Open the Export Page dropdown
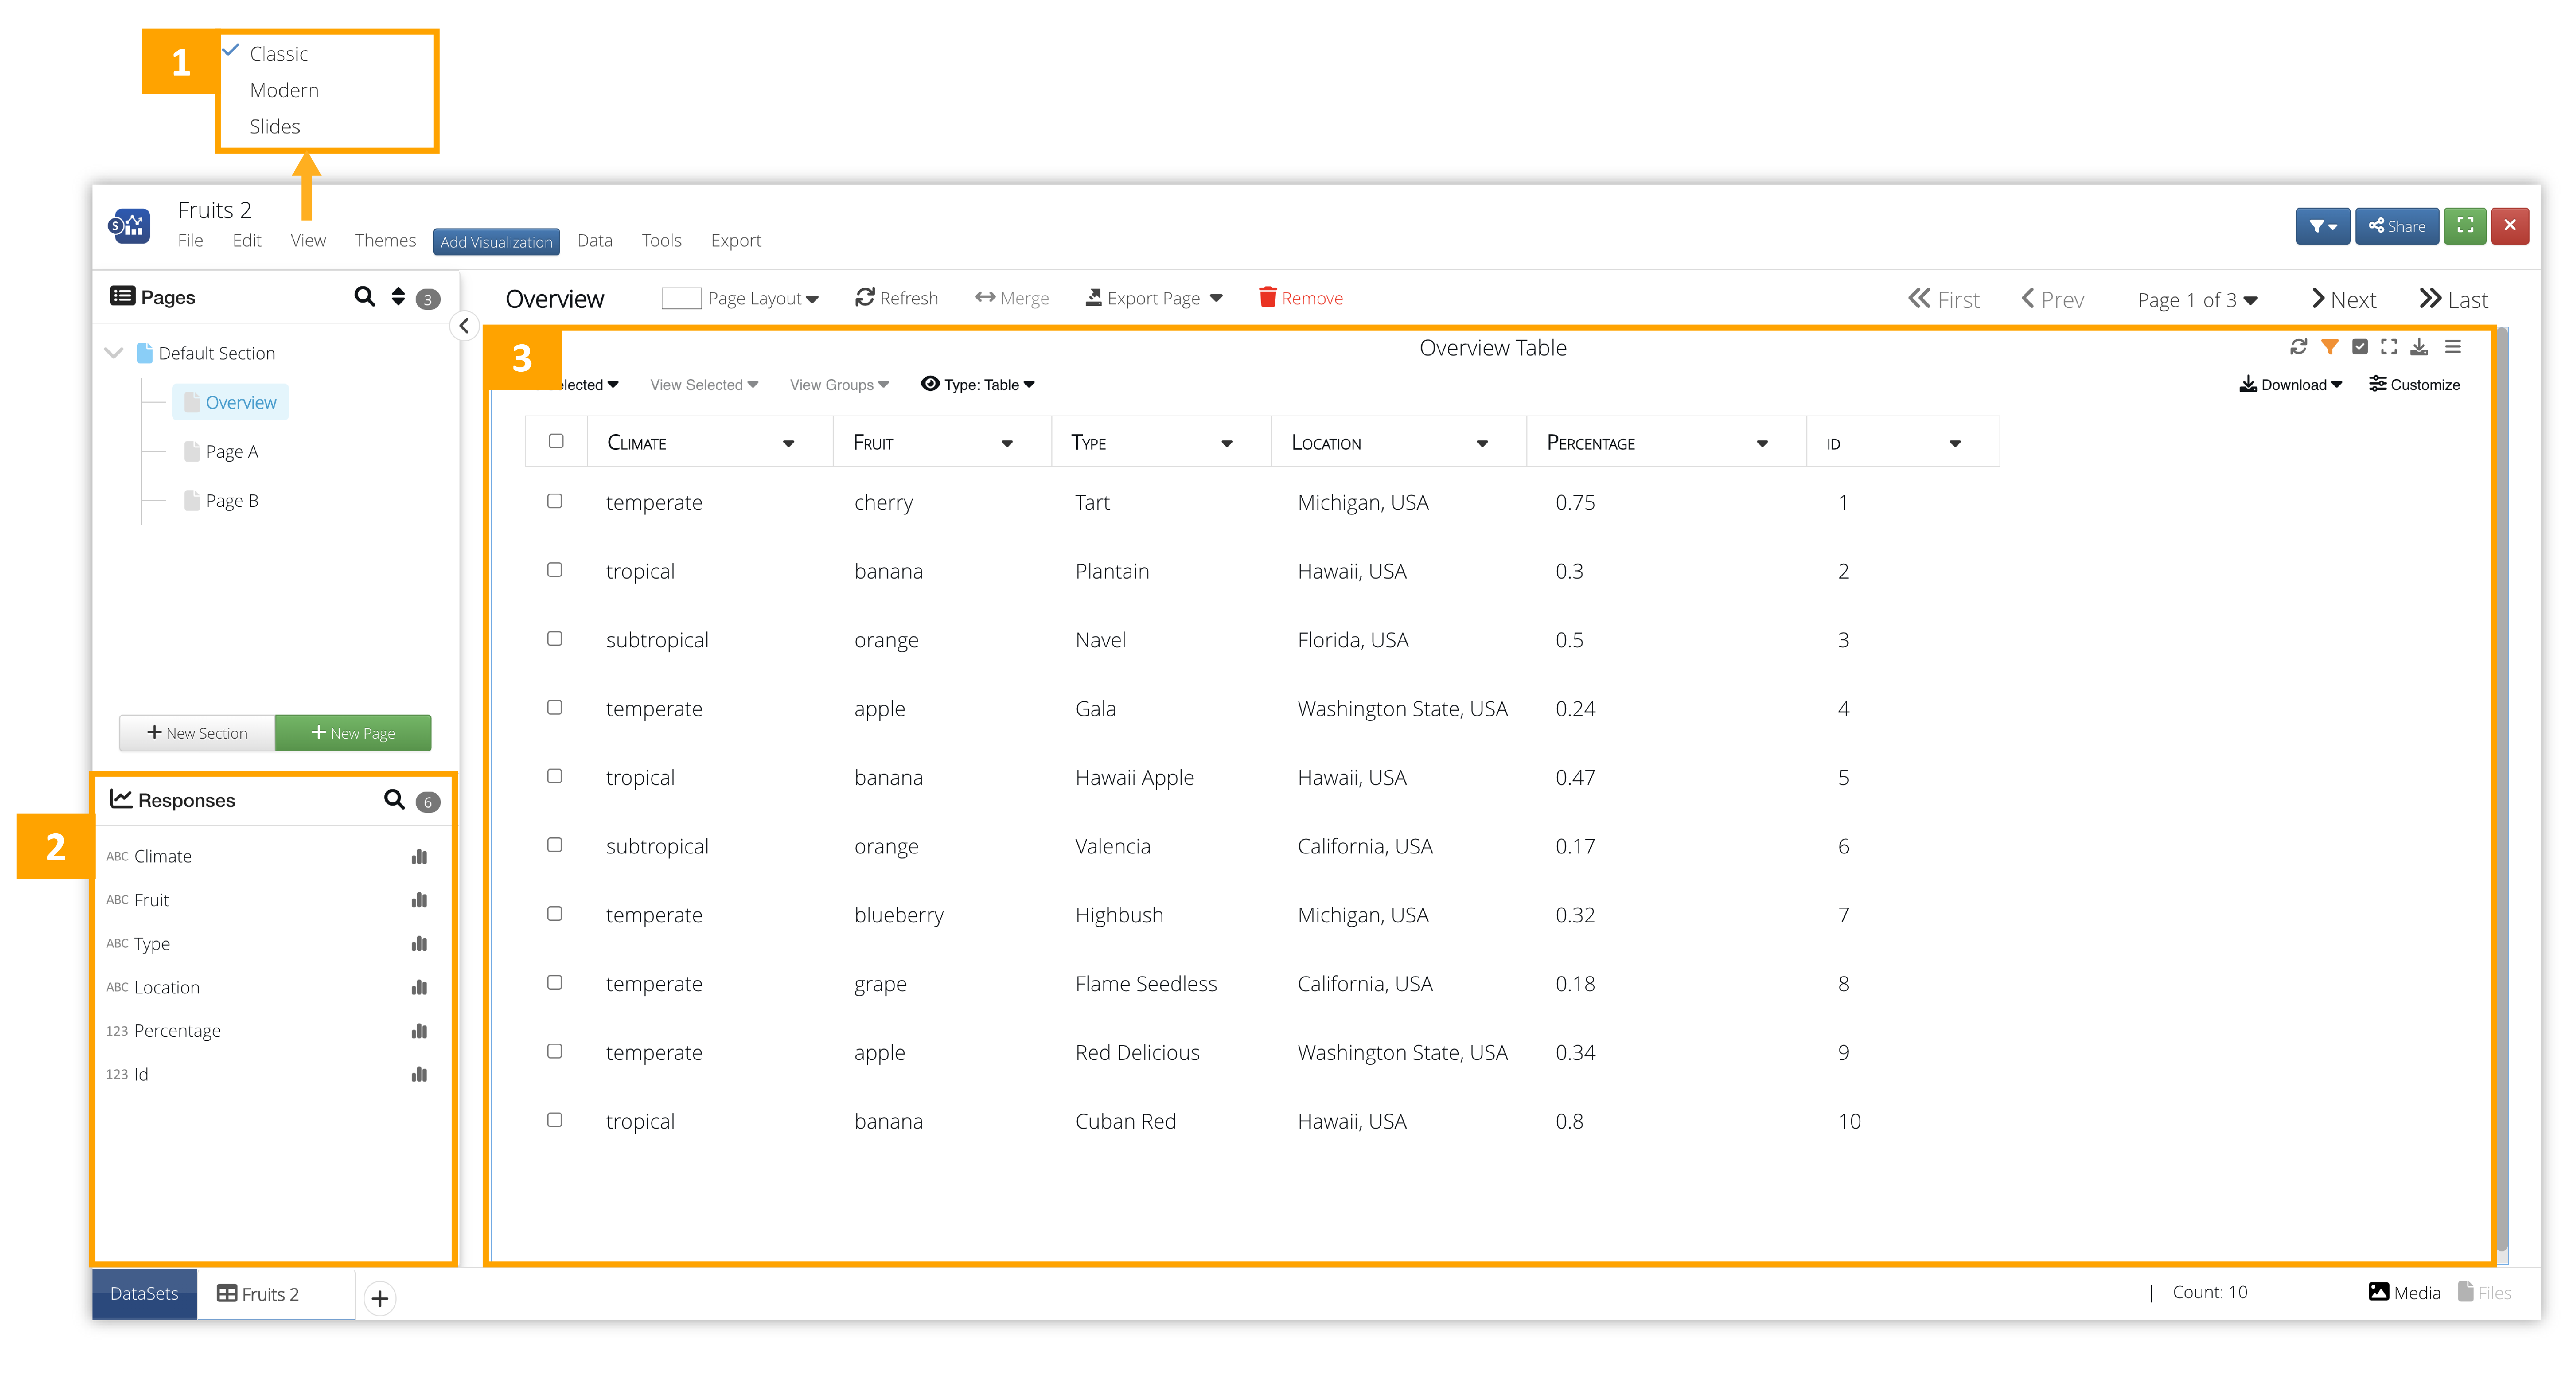2576x1400 pixels. (1154, 298)
